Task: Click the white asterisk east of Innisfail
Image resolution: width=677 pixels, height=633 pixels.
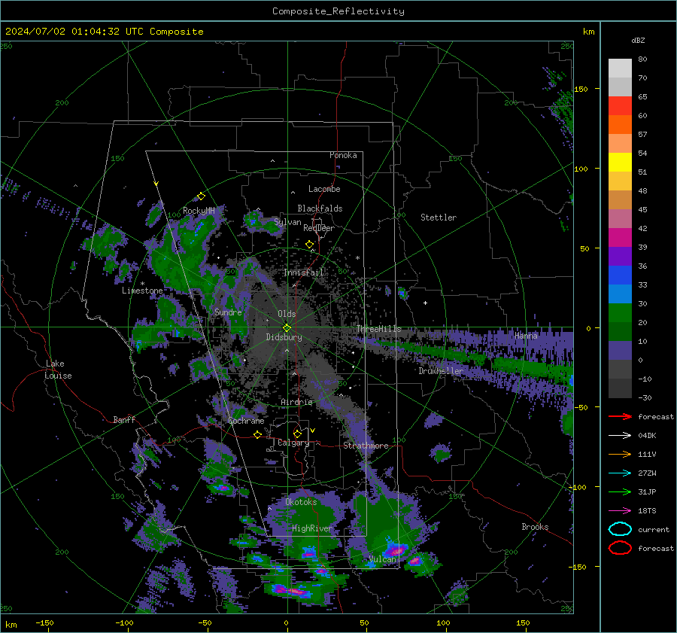Action: (357, 258)
